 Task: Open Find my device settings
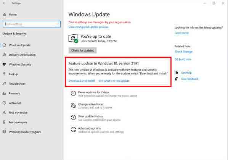tap(18, 113)
